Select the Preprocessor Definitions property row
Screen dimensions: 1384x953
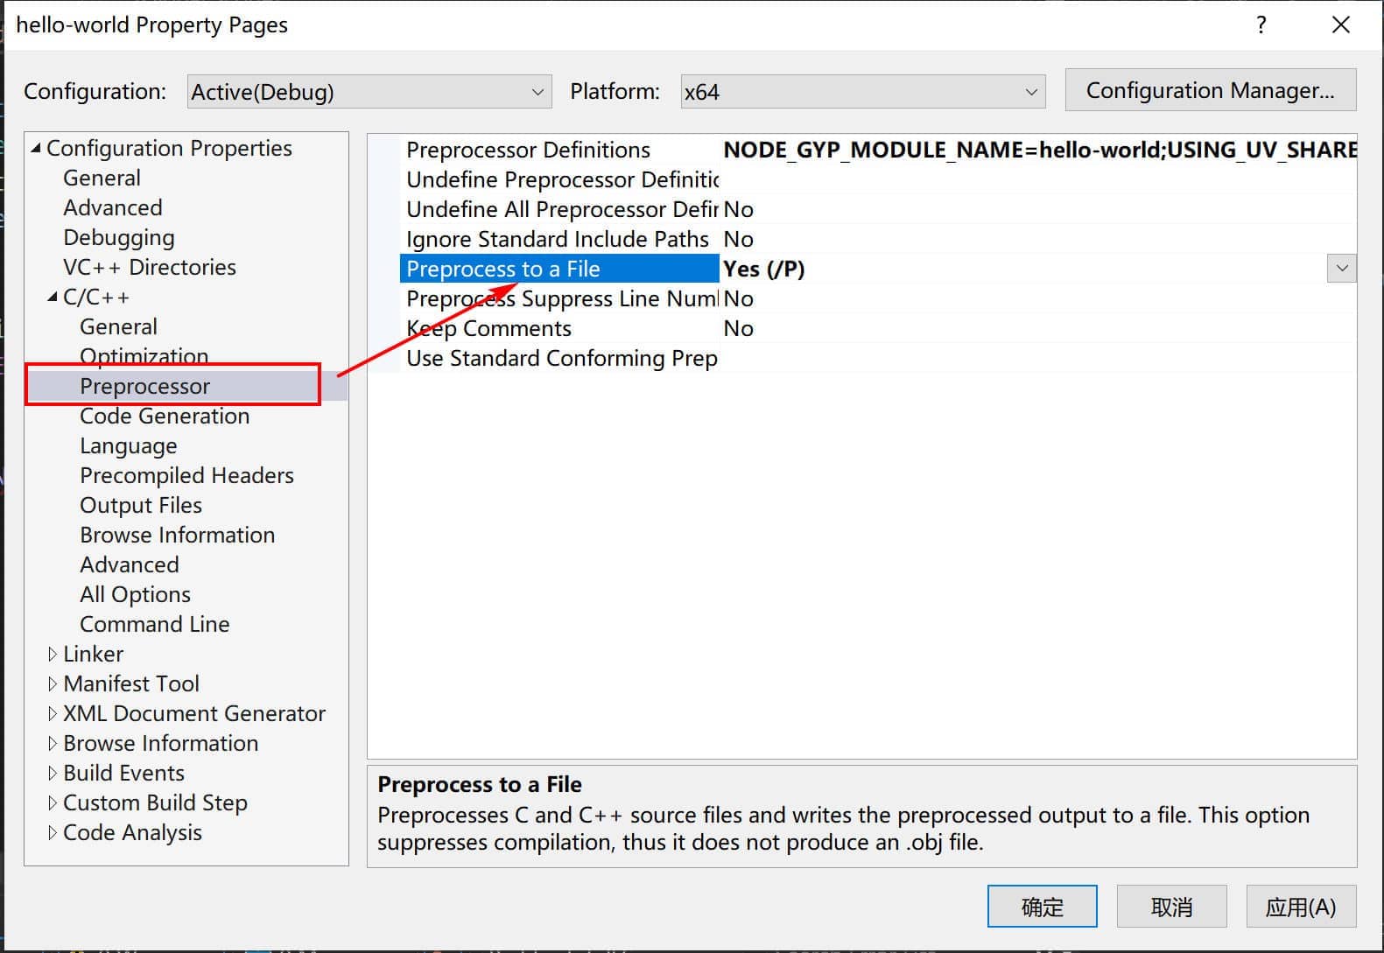(528, 151)
